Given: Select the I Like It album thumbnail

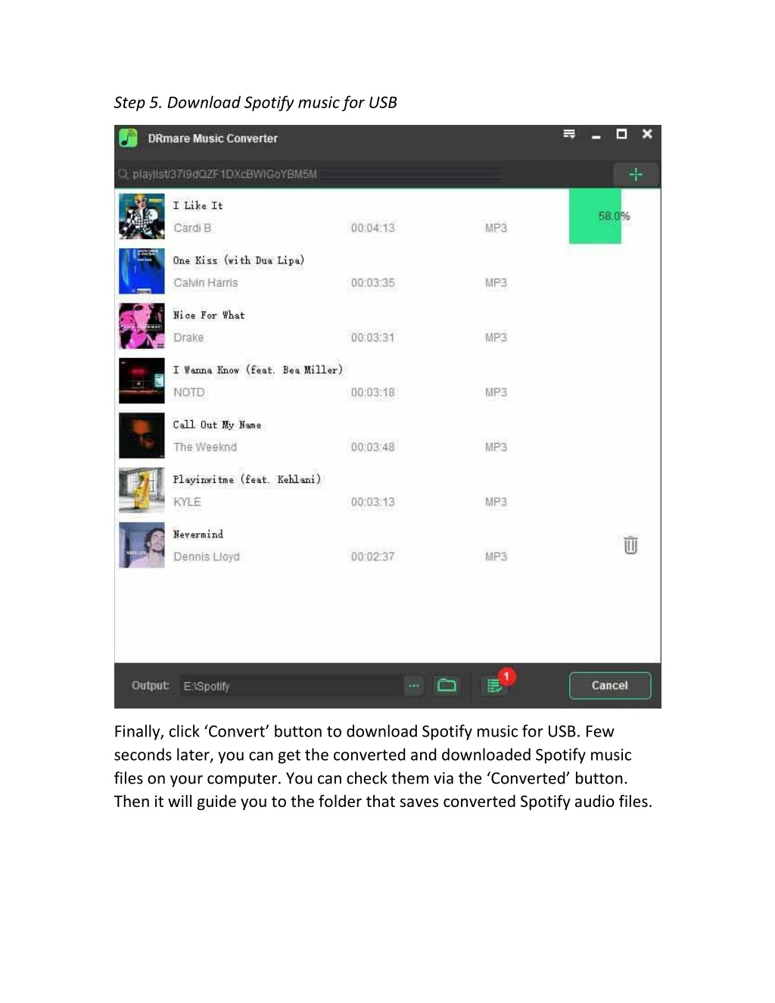Looking at the screenshot, I should [x=142, y=216].
